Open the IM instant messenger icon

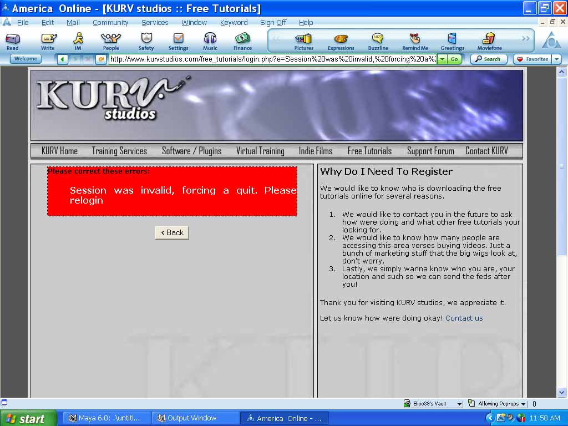click(78, 40)
